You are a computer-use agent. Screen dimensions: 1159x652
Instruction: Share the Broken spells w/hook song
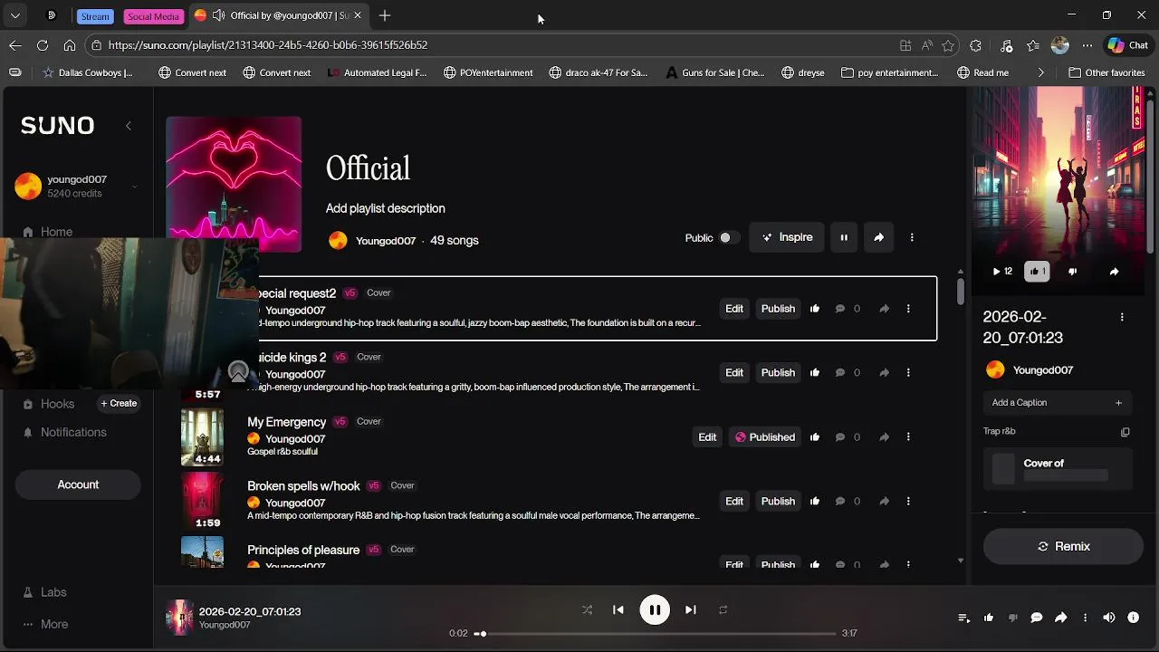pyautogui.click(x=885, y=502)
